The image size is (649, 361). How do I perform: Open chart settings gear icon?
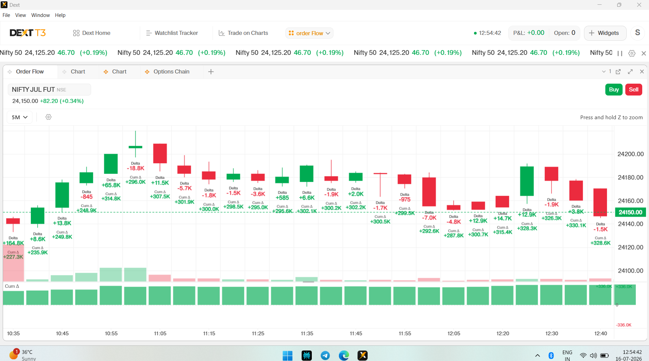tap(48, 117)
